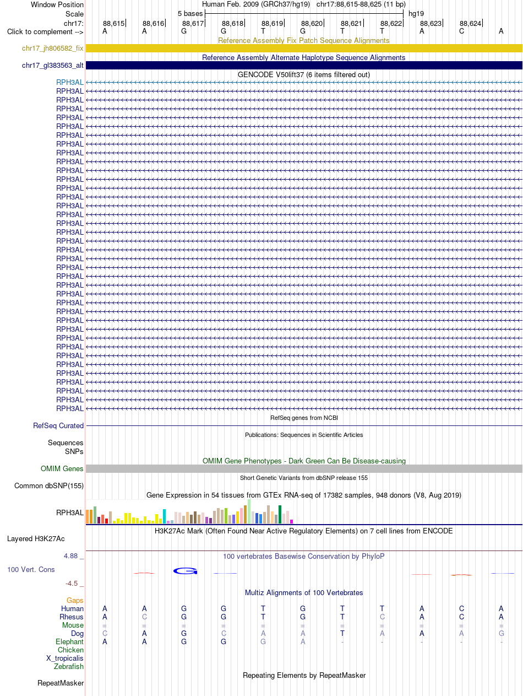Click 'RefSeq genes from NCBI' track title
Viewport: 523px width, 696px height.
[304, 418]
